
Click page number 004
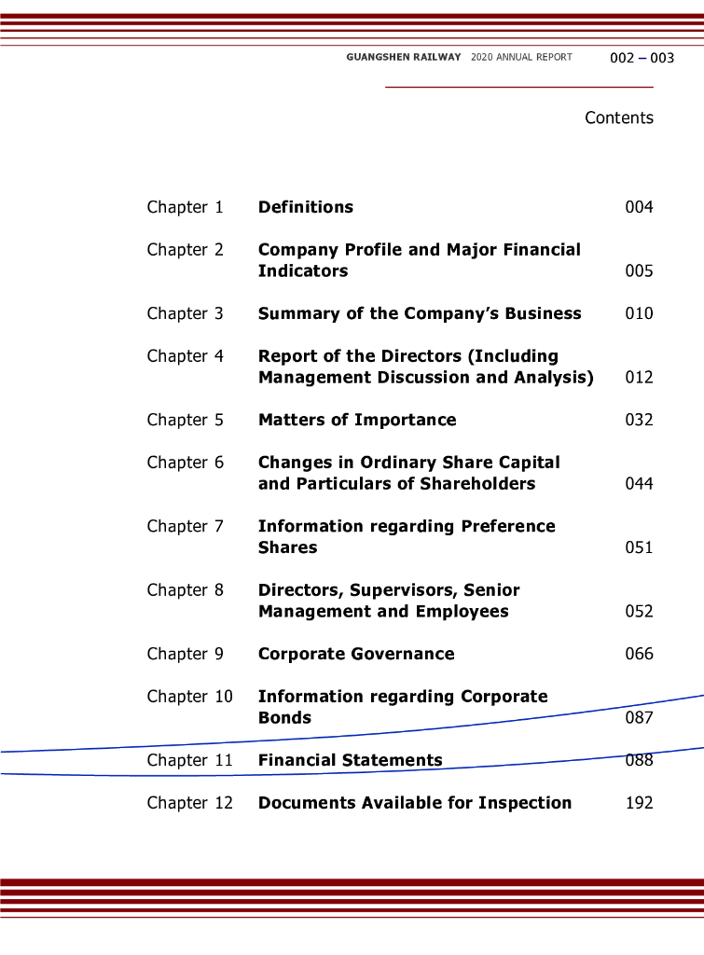click(639, 207)
